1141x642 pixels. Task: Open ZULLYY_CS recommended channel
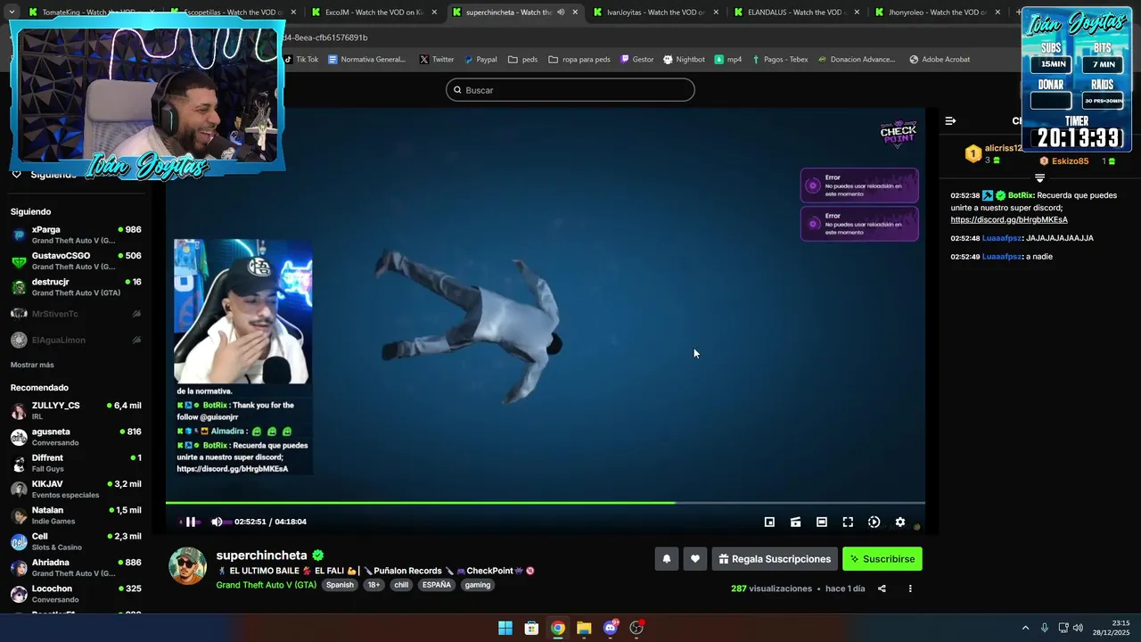coord(76,410)
